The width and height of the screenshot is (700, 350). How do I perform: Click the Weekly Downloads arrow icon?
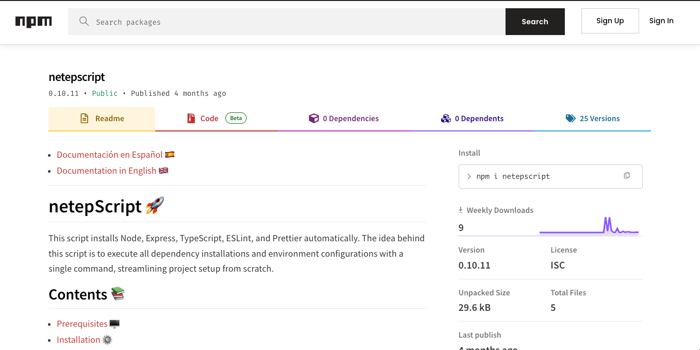461,210
